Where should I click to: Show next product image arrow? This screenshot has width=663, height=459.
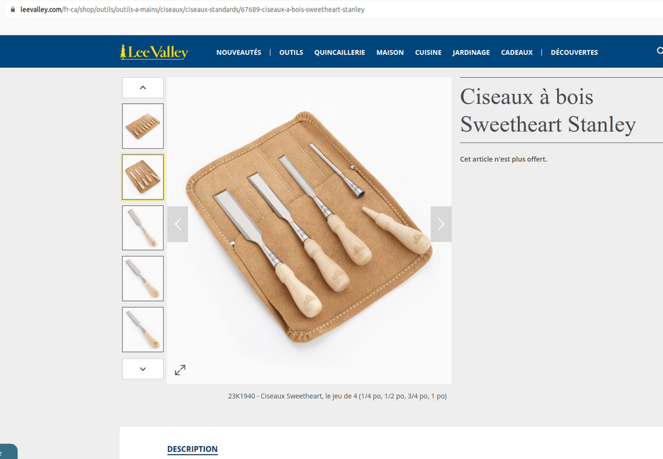click(441, 224)
